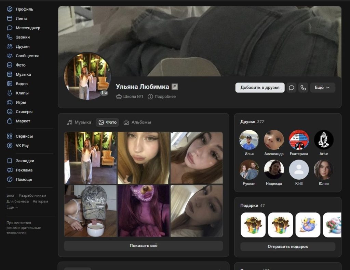Click the message chat bubble icon button
This screenshot has width=350, height=270.
tap(291, 88)
